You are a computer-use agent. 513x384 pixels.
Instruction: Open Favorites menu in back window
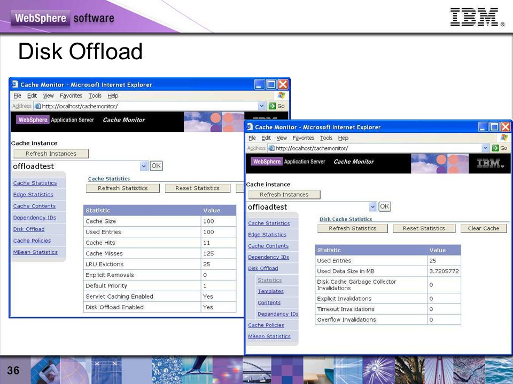coord(71,95)
